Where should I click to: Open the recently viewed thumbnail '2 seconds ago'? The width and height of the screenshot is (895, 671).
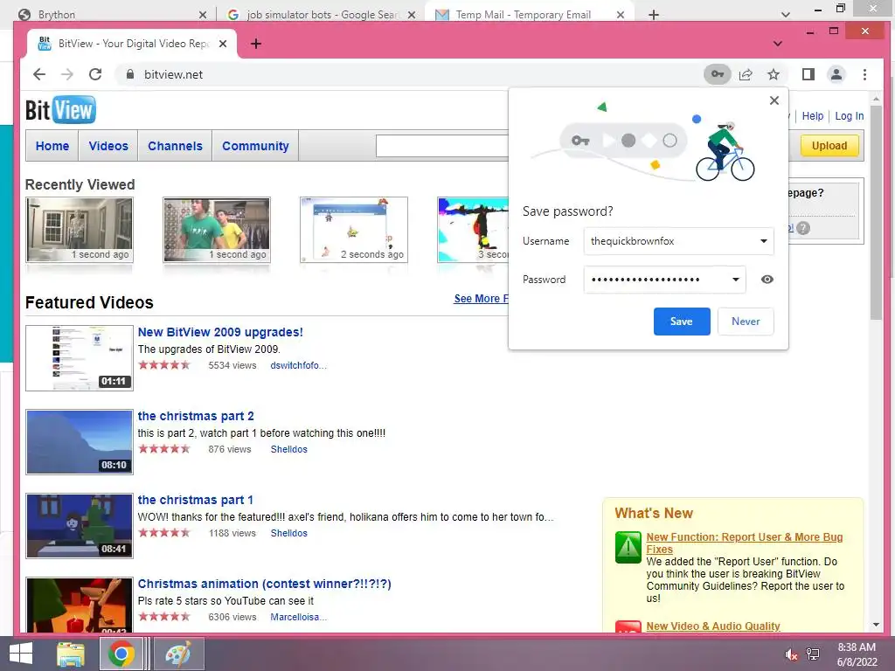[x=353, y=230]
